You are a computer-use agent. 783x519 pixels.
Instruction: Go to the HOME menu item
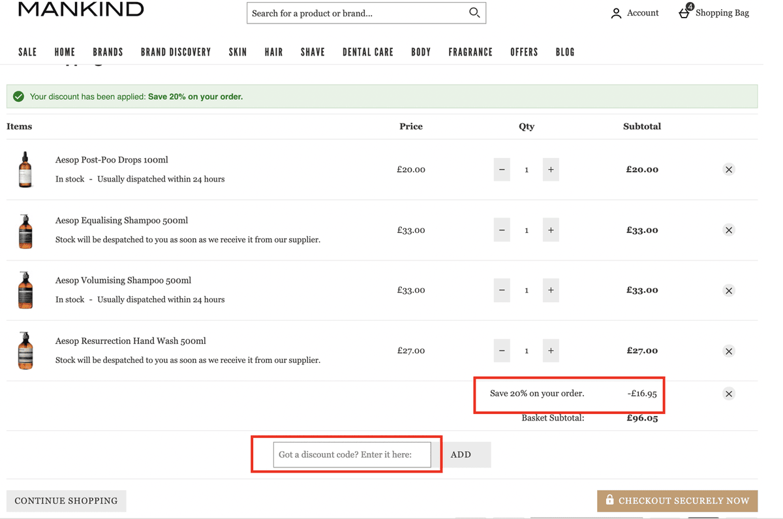[65, 52]
